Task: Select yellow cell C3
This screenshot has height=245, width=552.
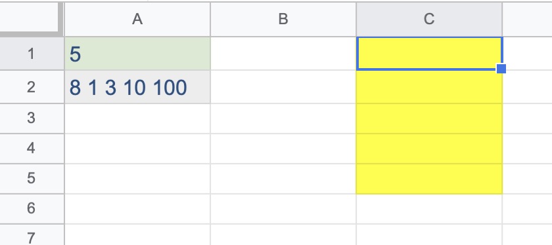Action: (429, 119)
